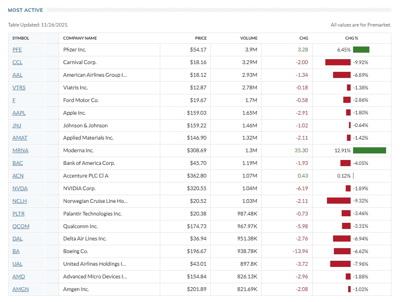Open the QCOM ticker link
This screenshot has width=402, height=302.
pyautogui.click(x=21, y=226)
